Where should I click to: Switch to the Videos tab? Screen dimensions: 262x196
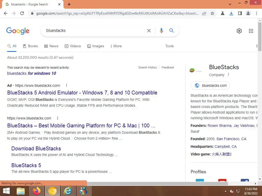tap(73, 46)
